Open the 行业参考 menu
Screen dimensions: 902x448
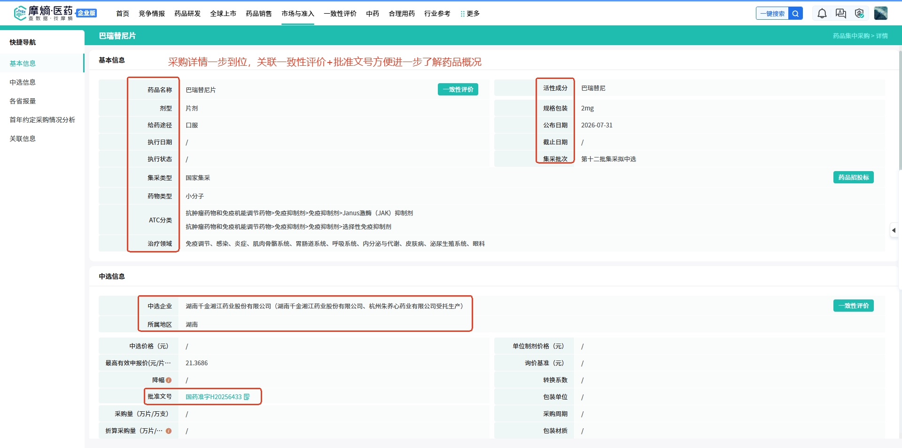437,14
